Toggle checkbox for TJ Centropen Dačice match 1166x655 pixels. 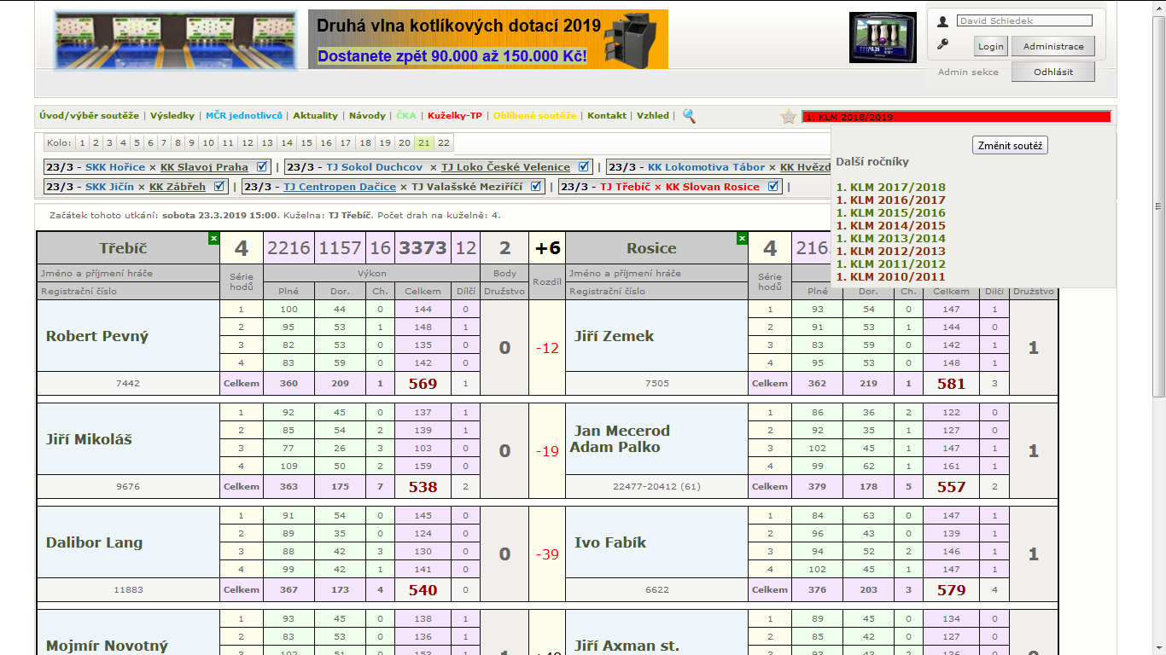[x=535, y=187]
